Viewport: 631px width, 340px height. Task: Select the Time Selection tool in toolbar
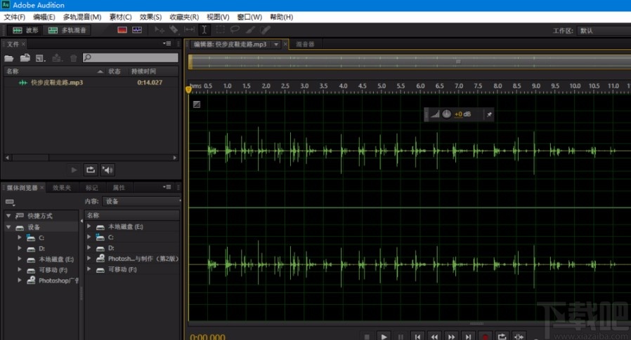click(x=204, y=30)
